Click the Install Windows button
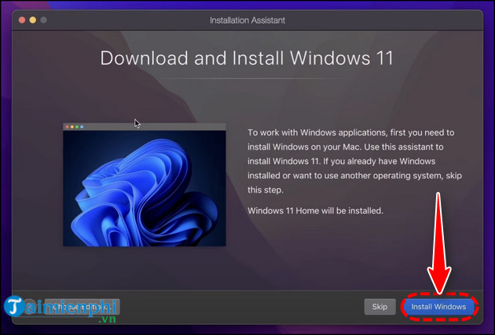This screenshot has height=335, width=495. 438,307
